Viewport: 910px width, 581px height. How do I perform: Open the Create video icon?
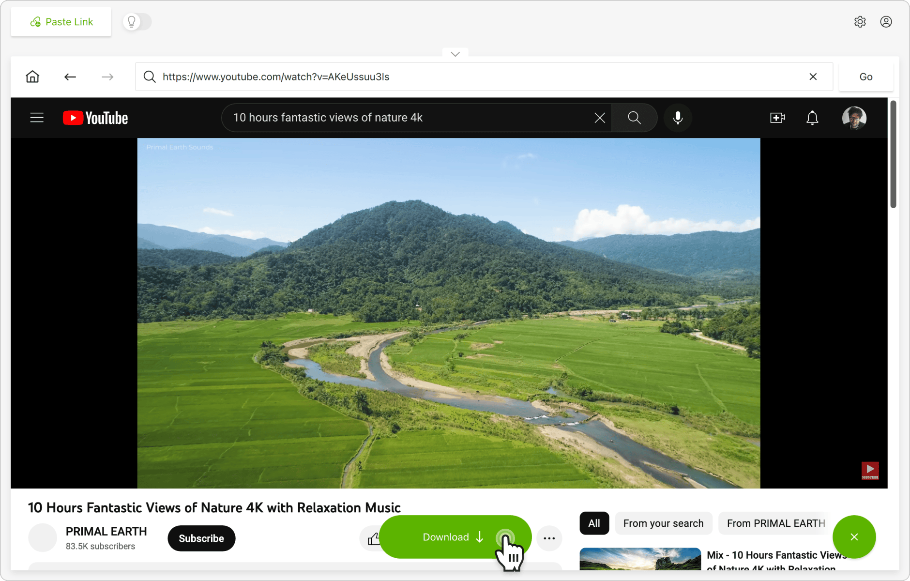[x=777, y=117]
